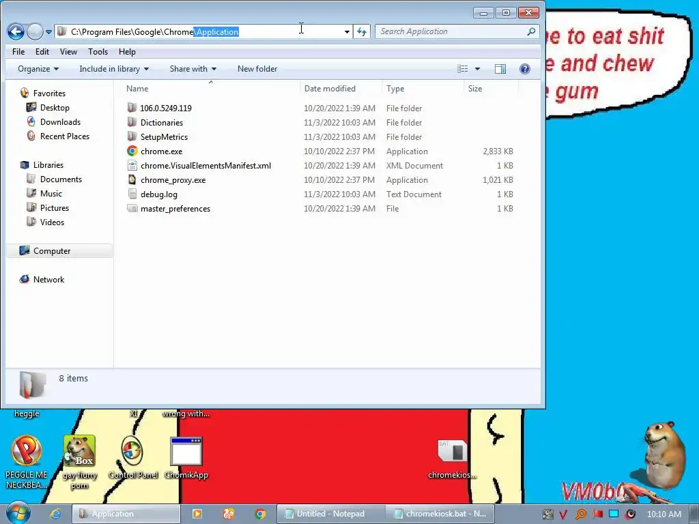Open Downloads in navigation pane
This screenshot has width=699, height=524.
click(60, 121)
